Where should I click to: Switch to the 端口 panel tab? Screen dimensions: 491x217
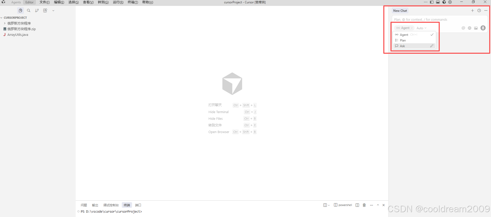[x=138, y=205]
